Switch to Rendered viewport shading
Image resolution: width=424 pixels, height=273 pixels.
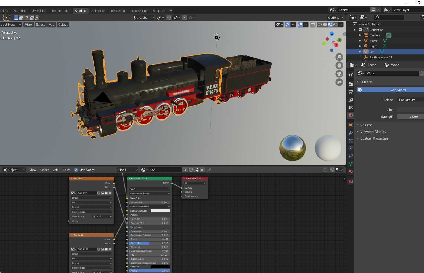tap(335, 25)
